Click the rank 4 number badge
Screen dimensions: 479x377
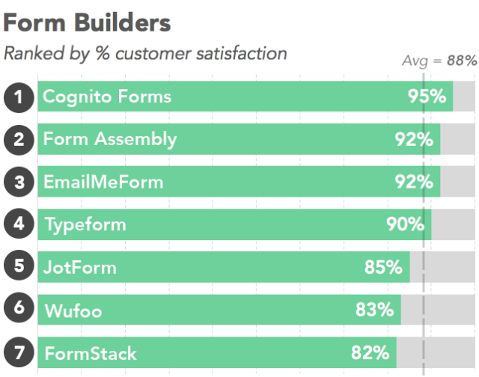(19, 224)
